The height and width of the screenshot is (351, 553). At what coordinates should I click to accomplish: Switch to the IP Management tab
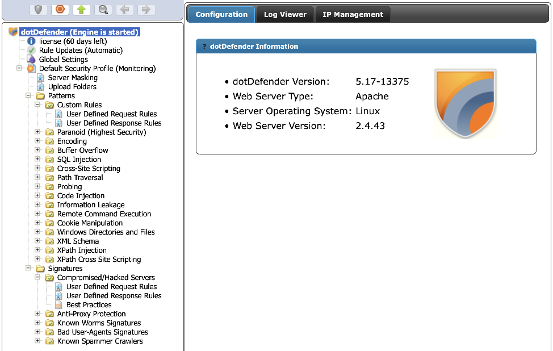(353, 14)
